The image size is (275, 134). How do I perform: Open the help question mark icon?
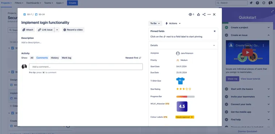(x=257, y=3)
